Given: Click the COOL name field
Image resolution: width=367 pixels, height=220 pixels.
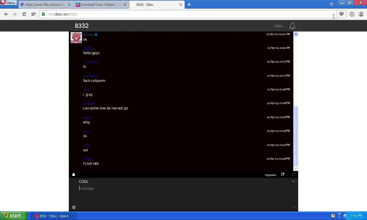Looking at the screenshot, I should point(183,181).
